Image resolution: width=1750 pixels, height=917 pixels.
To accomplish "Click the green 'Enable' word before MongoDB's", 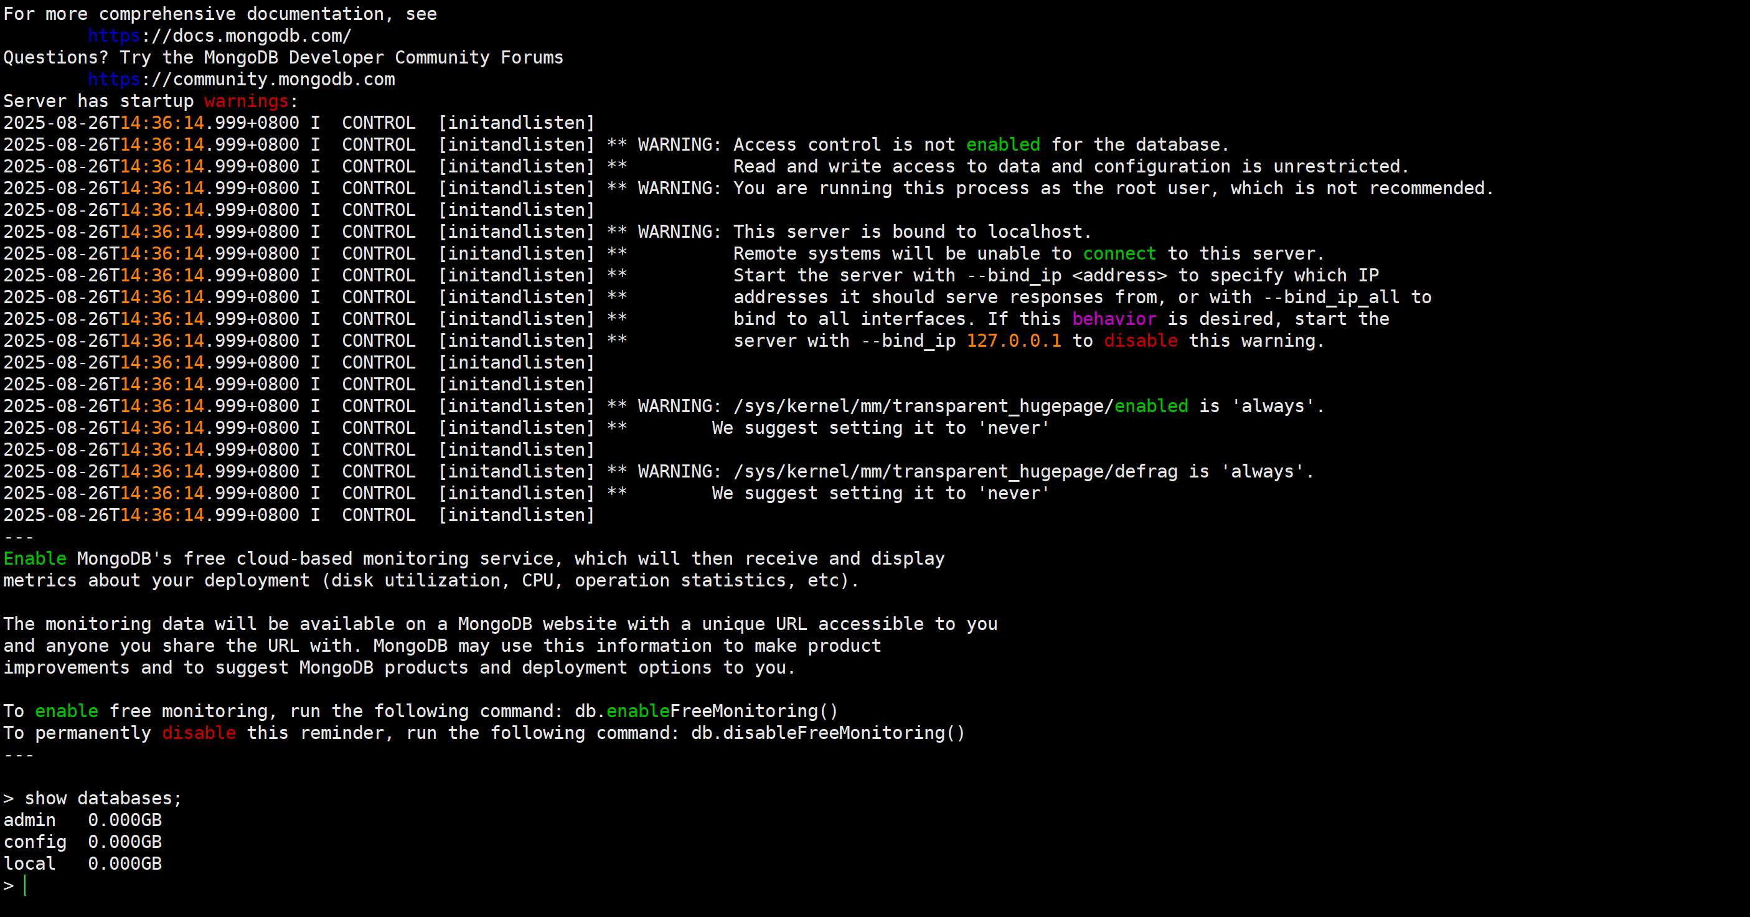I will pos(35,558).
